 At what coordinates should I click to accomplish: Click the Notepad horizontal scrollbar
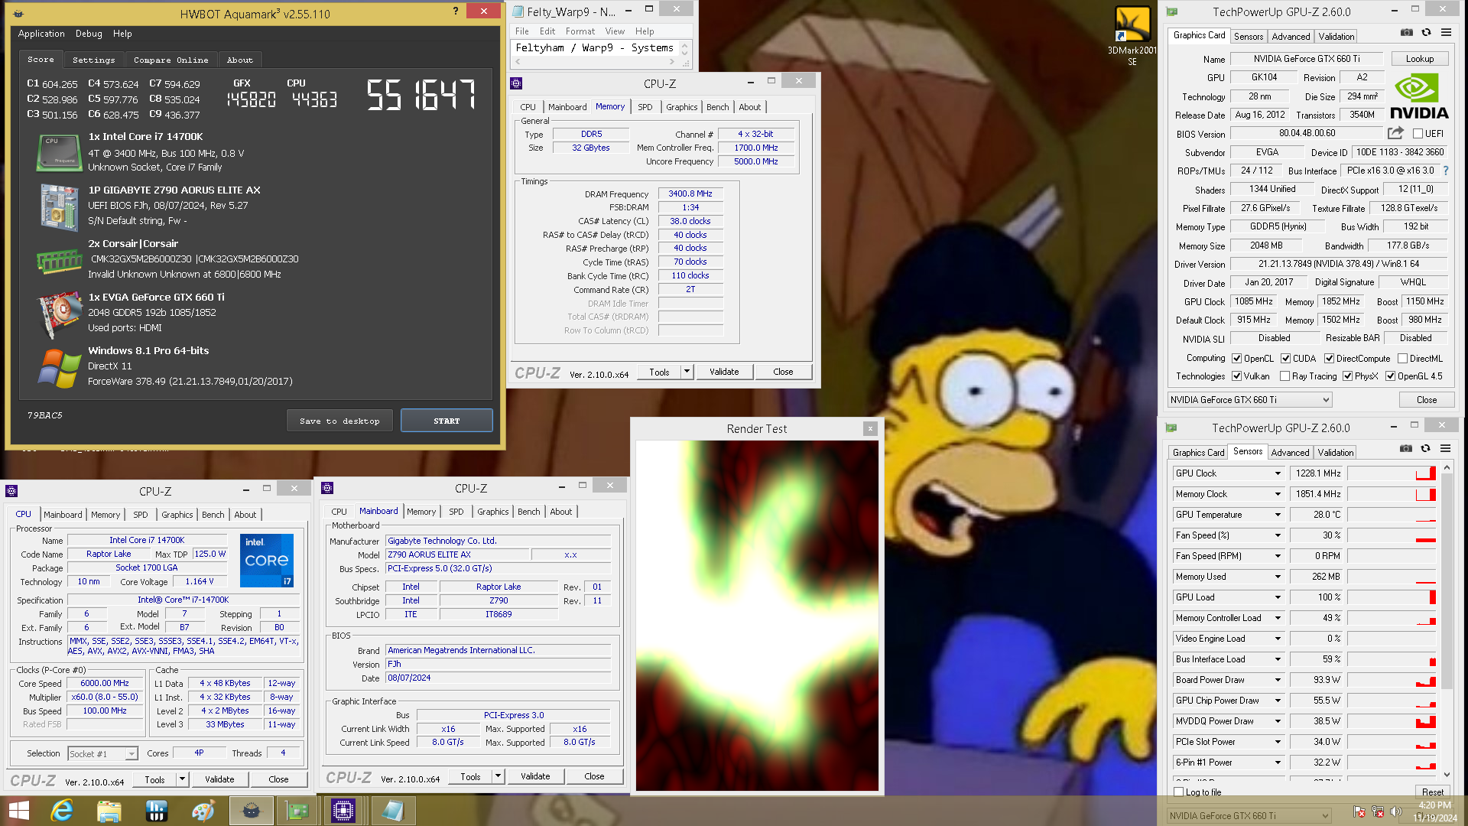coord(596,62)
